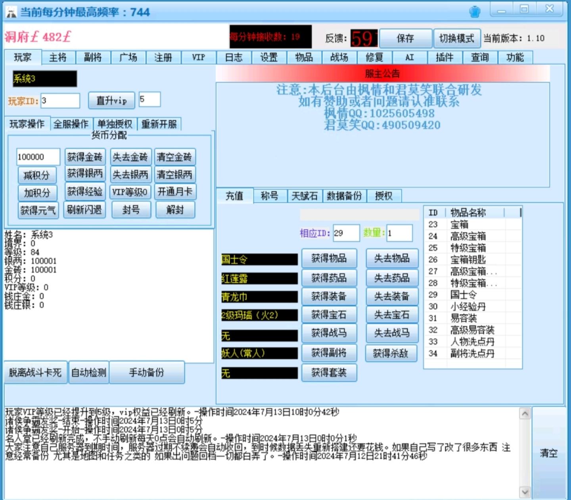
Task: Open the 全服操作 sub-tab
Action: pos(71,124)
